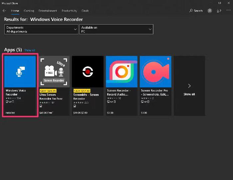Open the Screen Recorder Pro tile icon
This screenshot has width=233, height=180.
click(155, 72)
